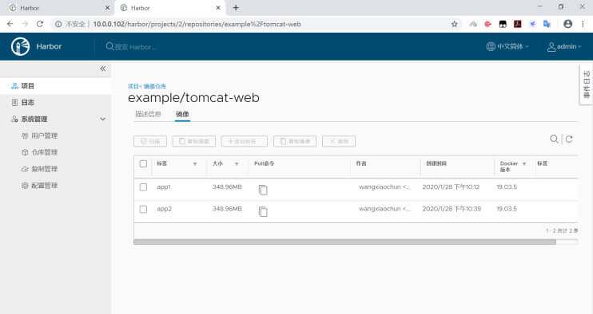
Task: Open the image filter search icon
Action: (x=554, y=139)
